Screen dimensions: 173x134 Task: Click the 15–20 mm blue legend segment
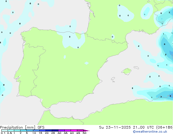pyautogui.click(x=43, y=130)
